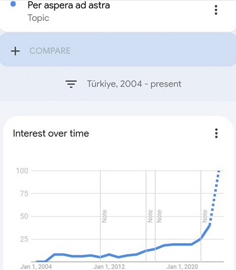Select the Per aspera ad astra topic term
The width and height of the screenshot is (236, 270).
[x=69, y=5]
